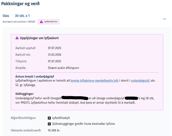Screen dimensions: 172x136
Task: Click the 10.368 kr. maximum retail price
Action: (x=54, y=130)
